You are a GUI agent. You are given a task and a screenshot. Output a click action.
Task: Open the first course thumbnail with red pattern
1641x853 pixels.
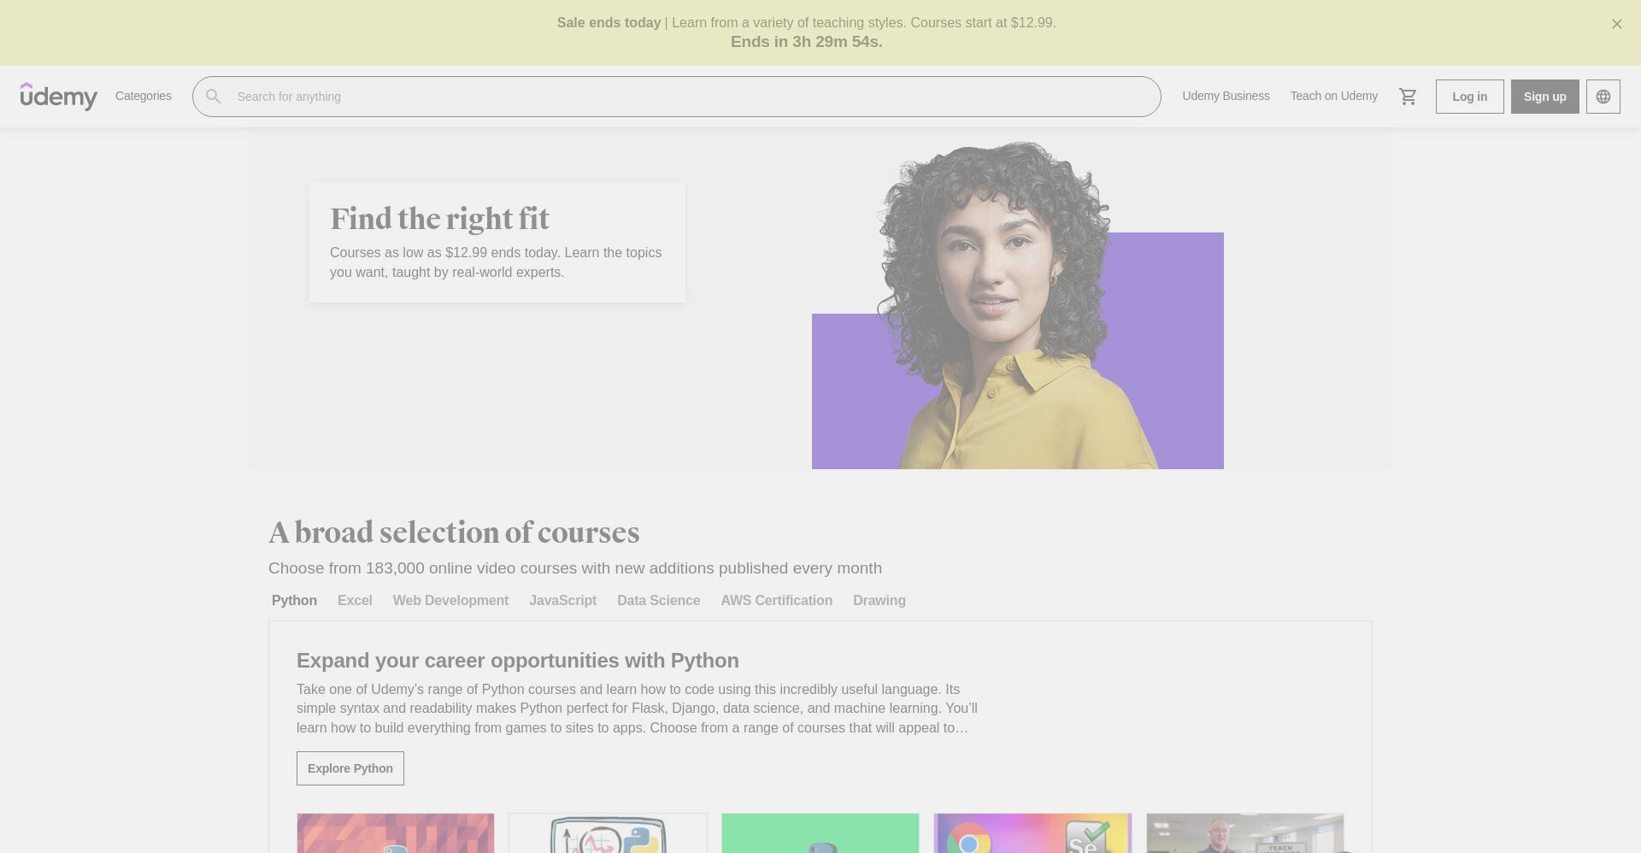(396, 833)
